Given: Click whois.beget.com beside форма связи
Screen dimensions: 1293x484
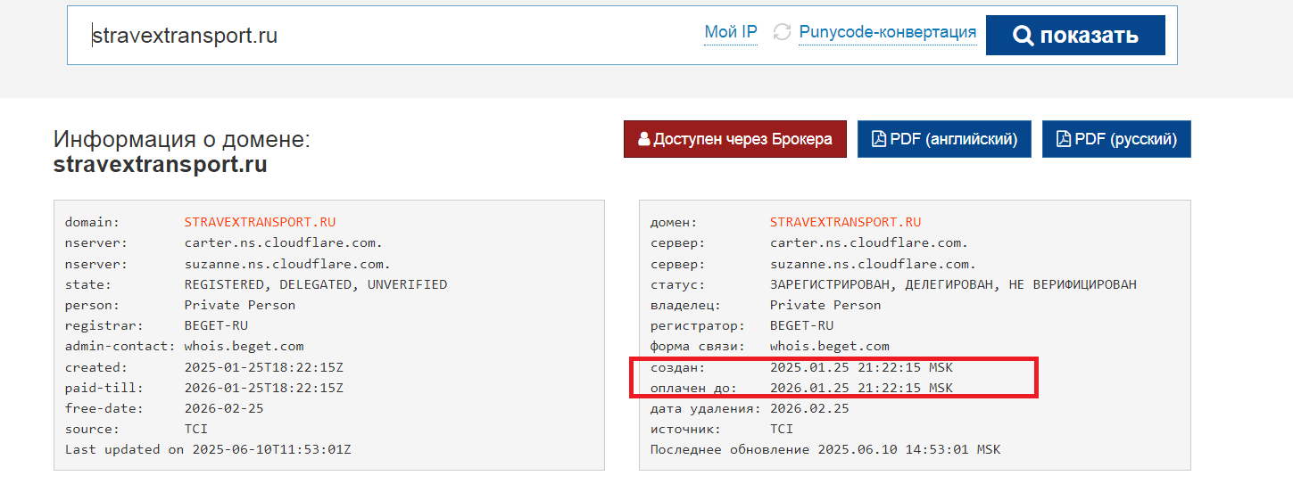Looking at the screenshot, I should pos(829,346).
